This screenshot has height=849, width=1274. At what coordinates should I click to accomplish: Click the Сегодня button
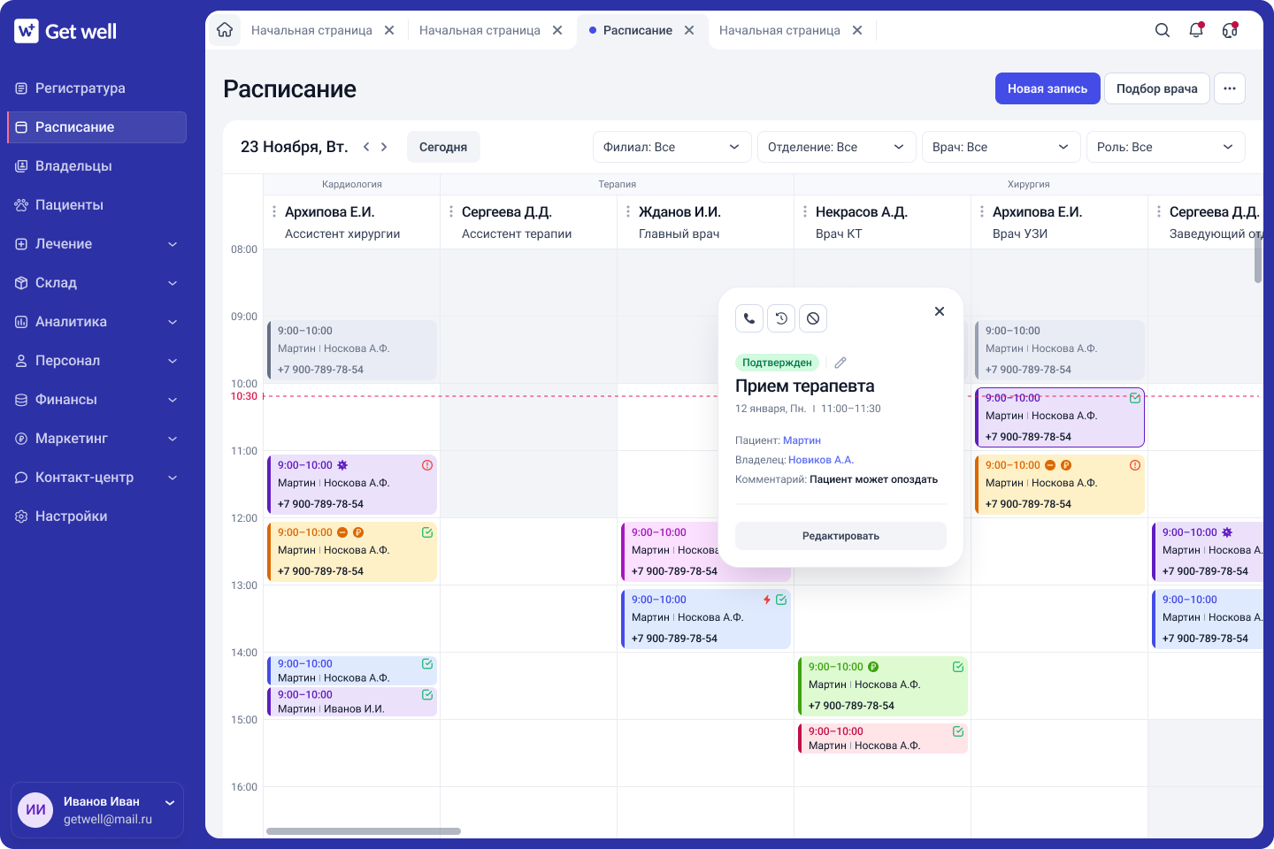pos(443,147)
